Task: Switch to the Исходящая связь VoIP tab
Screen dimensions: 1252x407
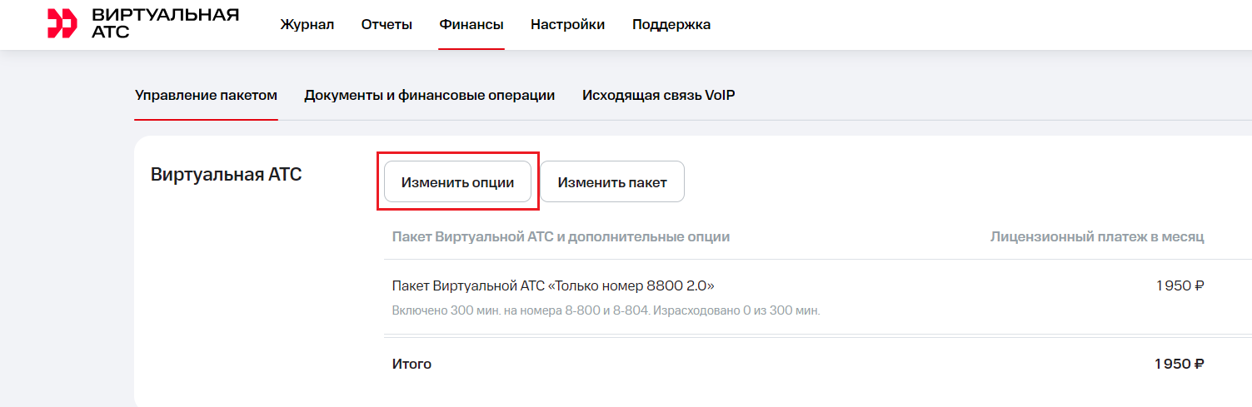Action: pyautogui.click(x=658, y=95)
